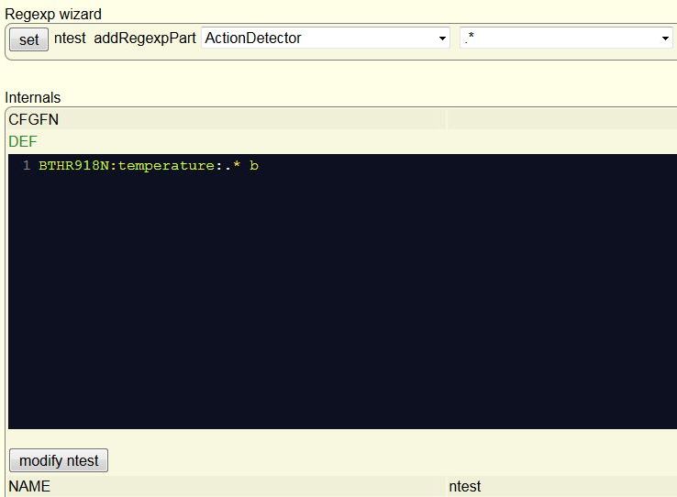Screen dimensions: 677x497
Task: Click the Regexp wizard heading
Action: tap(53, 15)
